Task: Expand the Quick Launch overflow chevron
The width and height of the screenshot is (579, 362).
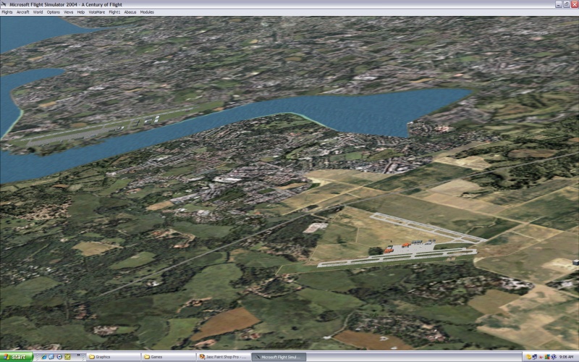Action: (x=78, y=355)
